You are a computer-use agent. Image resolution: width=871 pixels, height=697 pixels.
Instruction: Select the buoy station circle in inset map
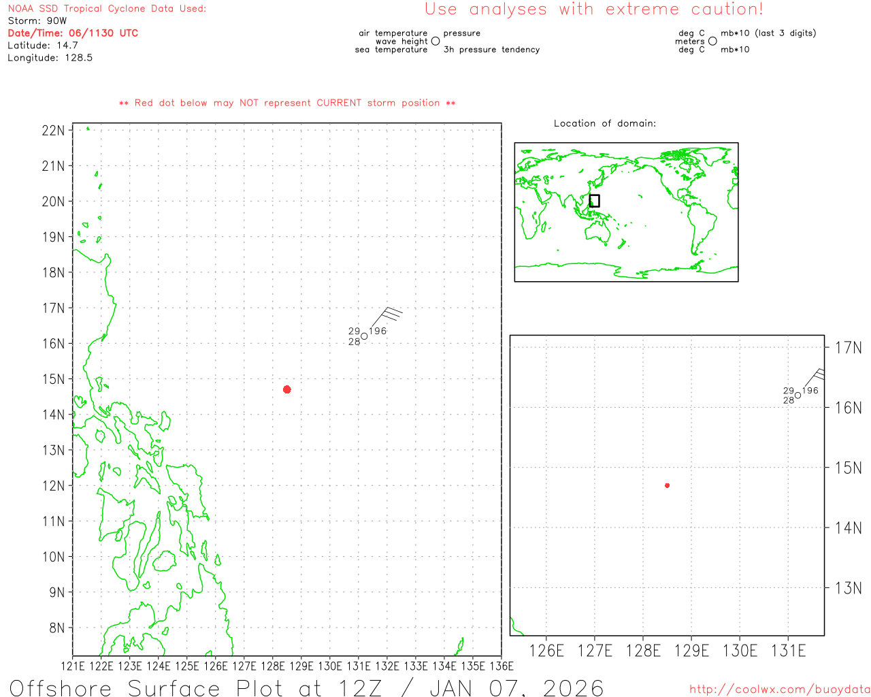798,395
